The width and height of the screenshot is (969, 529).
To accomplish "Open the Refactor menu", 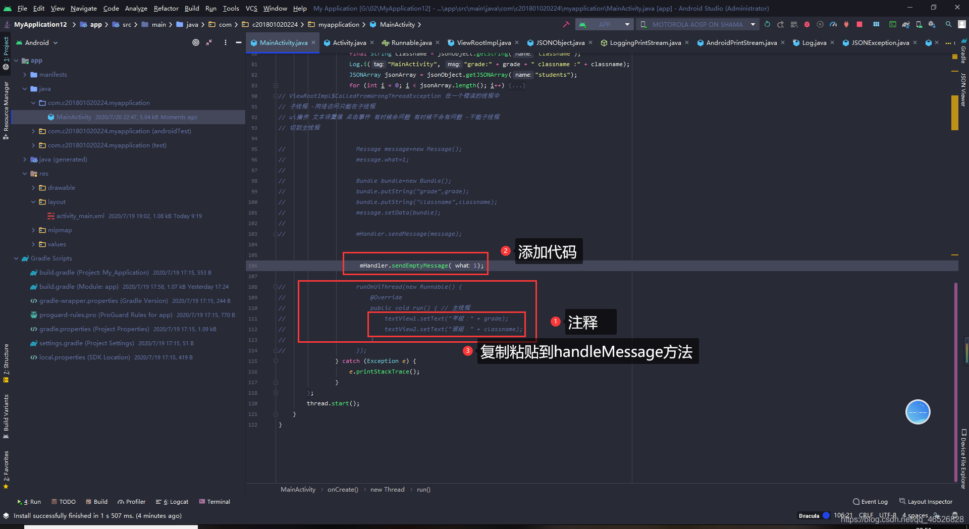I will click(x=166, y=8).
